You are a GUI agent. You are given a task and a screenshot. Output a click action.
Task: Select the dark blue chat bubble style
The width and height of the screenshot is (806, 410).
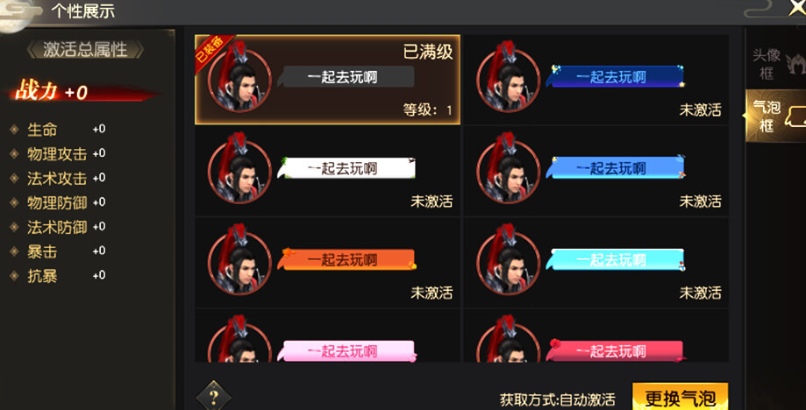616,77
